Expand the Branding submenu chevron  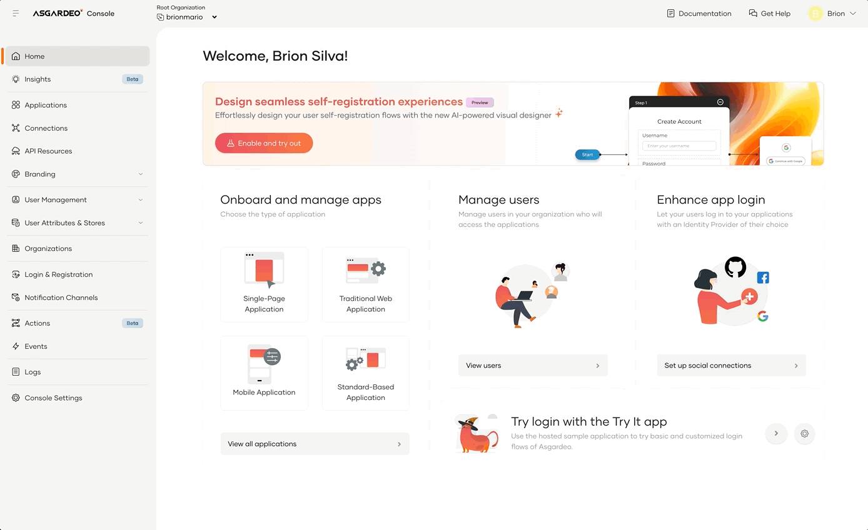[141, 174]
